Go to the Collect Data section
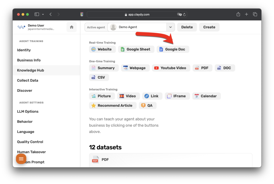Viewport: 274px width, 184px height. pos(28,80)
